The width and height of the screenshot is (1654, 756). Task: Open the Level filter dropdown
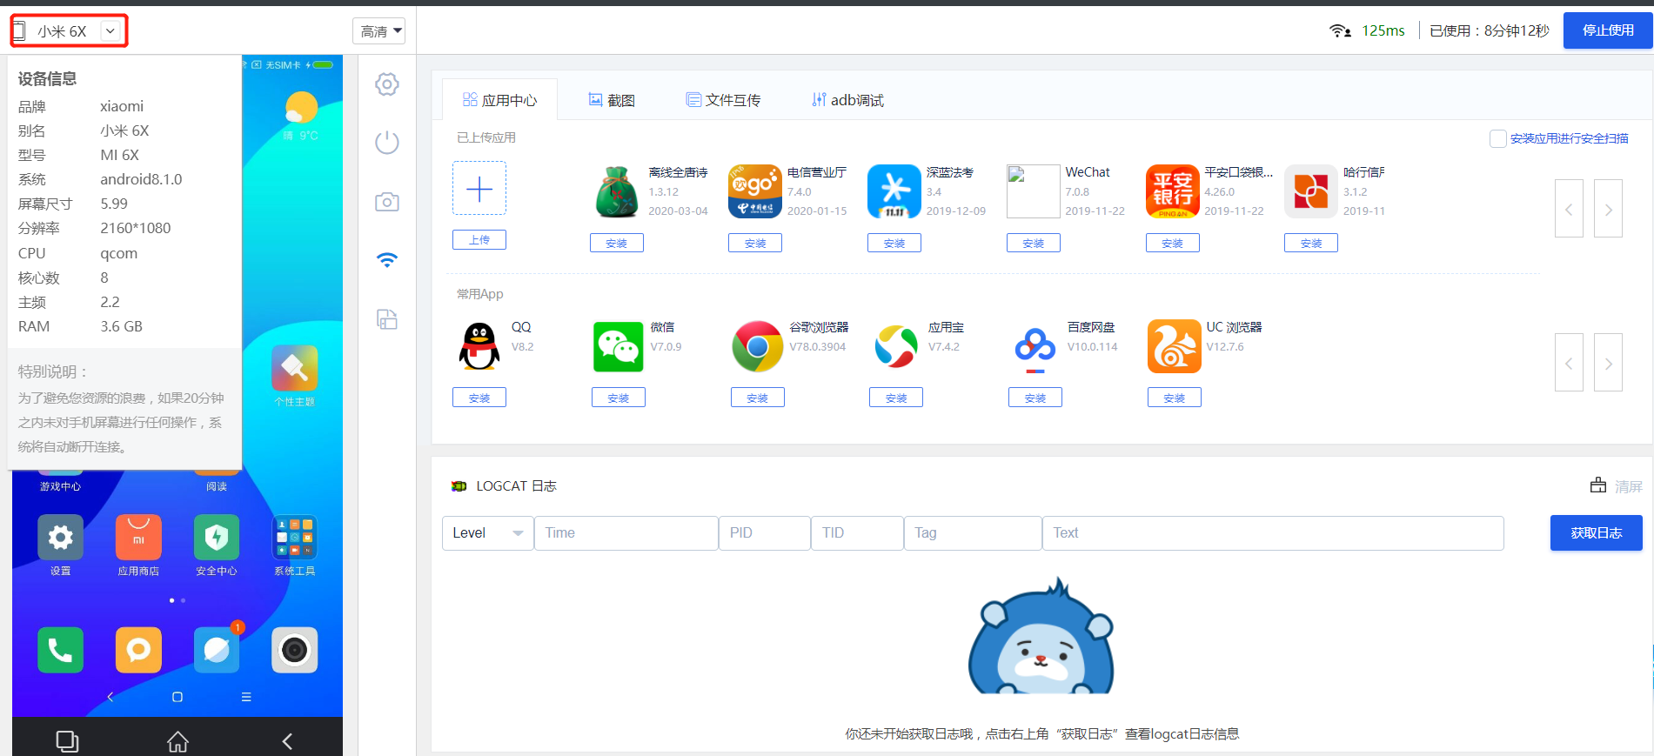point(487,533)
